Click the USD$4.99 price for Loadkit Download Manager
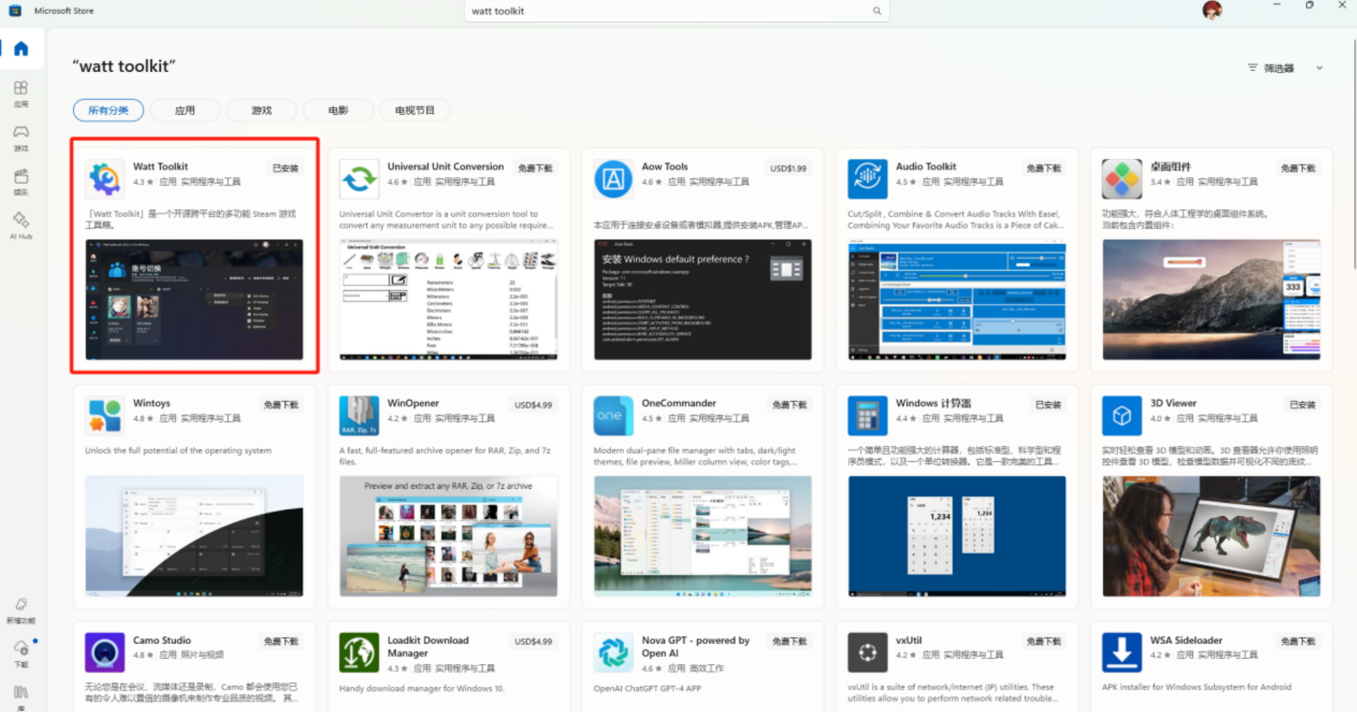 (x=533, y=641)
